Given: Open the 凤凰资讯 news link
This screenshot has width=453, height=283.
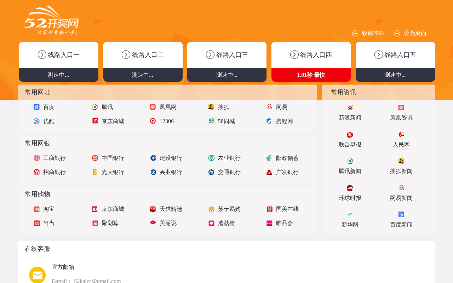Looking at the screenshot, I should point(401,118).
